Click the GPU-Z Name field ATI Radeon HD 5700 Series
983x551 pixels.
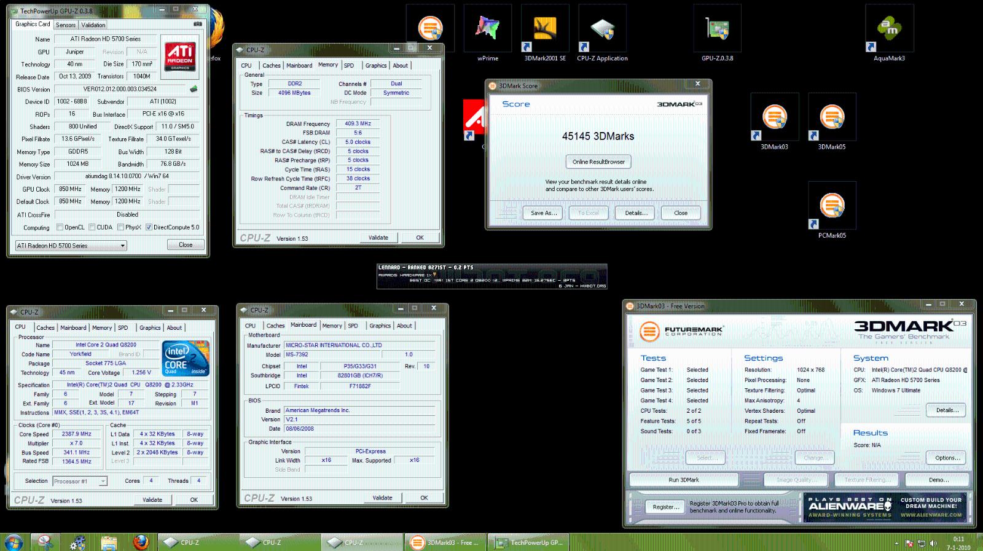106,39
